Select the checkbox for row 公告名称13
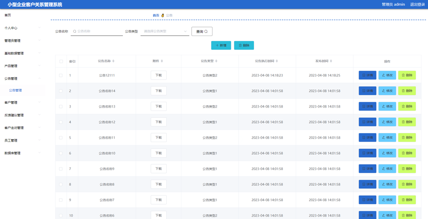 (61, 107)
